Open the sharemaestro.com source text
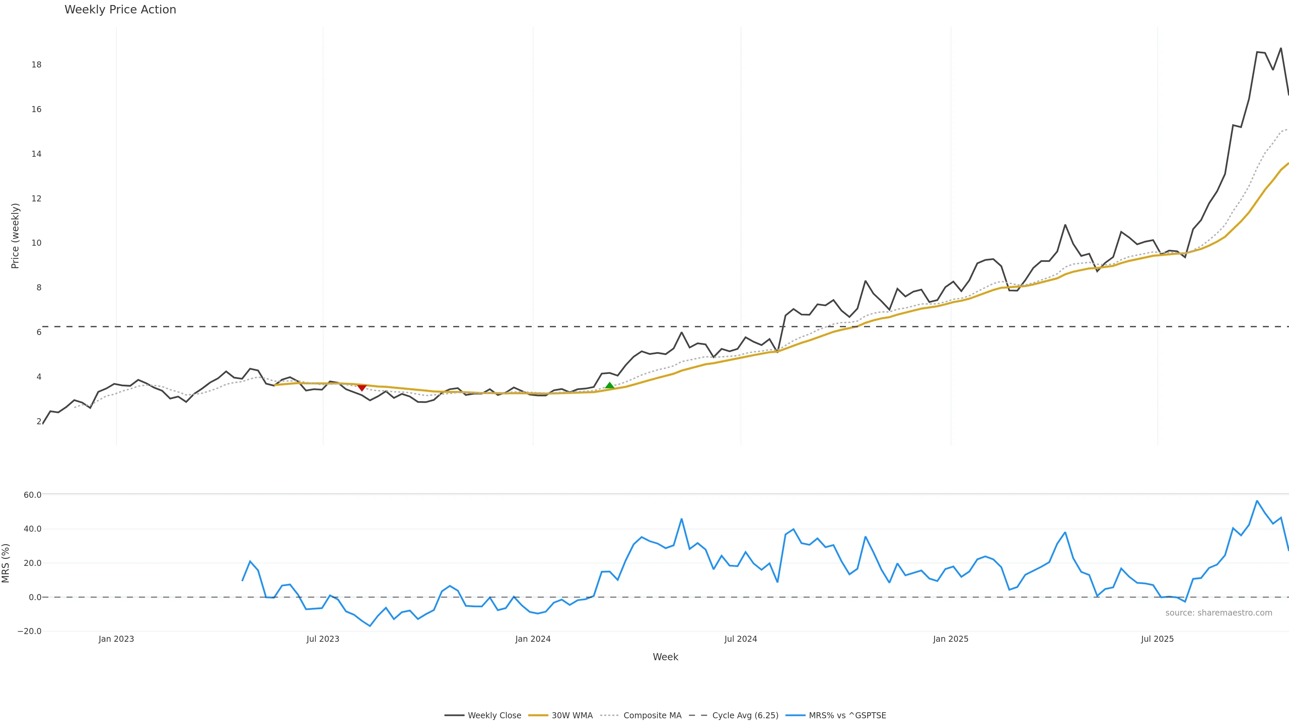1289x725 pixels. tap(1219, 613)
